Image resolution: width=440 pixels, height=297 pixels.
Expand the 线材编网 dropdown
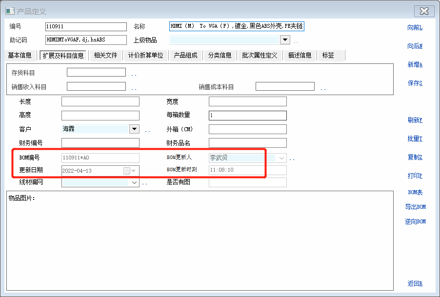pyautogui.click(x=135, y=182)
